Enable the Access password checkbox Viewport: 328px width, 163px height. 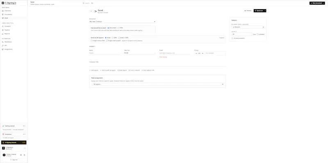tap(232, 38)
